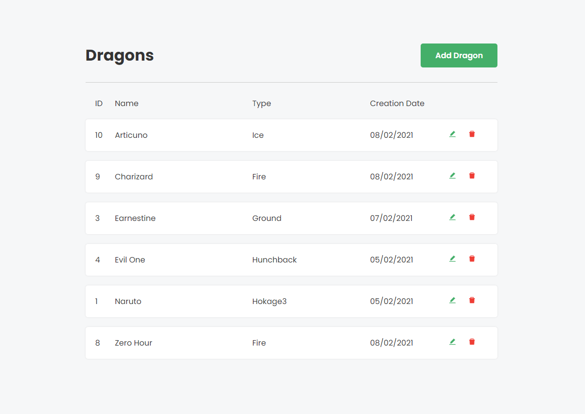Remove Earnestine with trash icon
The height and width of the screenshot is (414, 585).
pos(472,218)
